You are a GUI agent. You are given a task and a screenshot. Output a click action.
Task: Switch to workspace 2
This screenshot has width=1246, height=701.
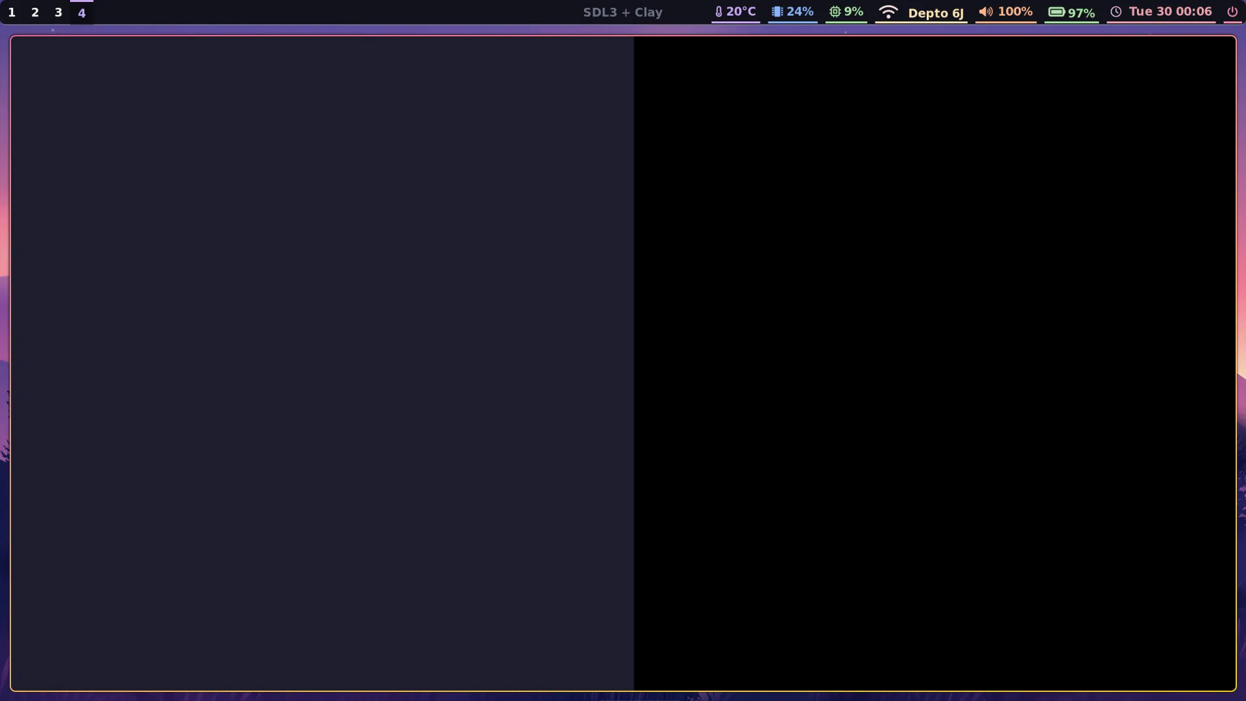tap(35, 12)
